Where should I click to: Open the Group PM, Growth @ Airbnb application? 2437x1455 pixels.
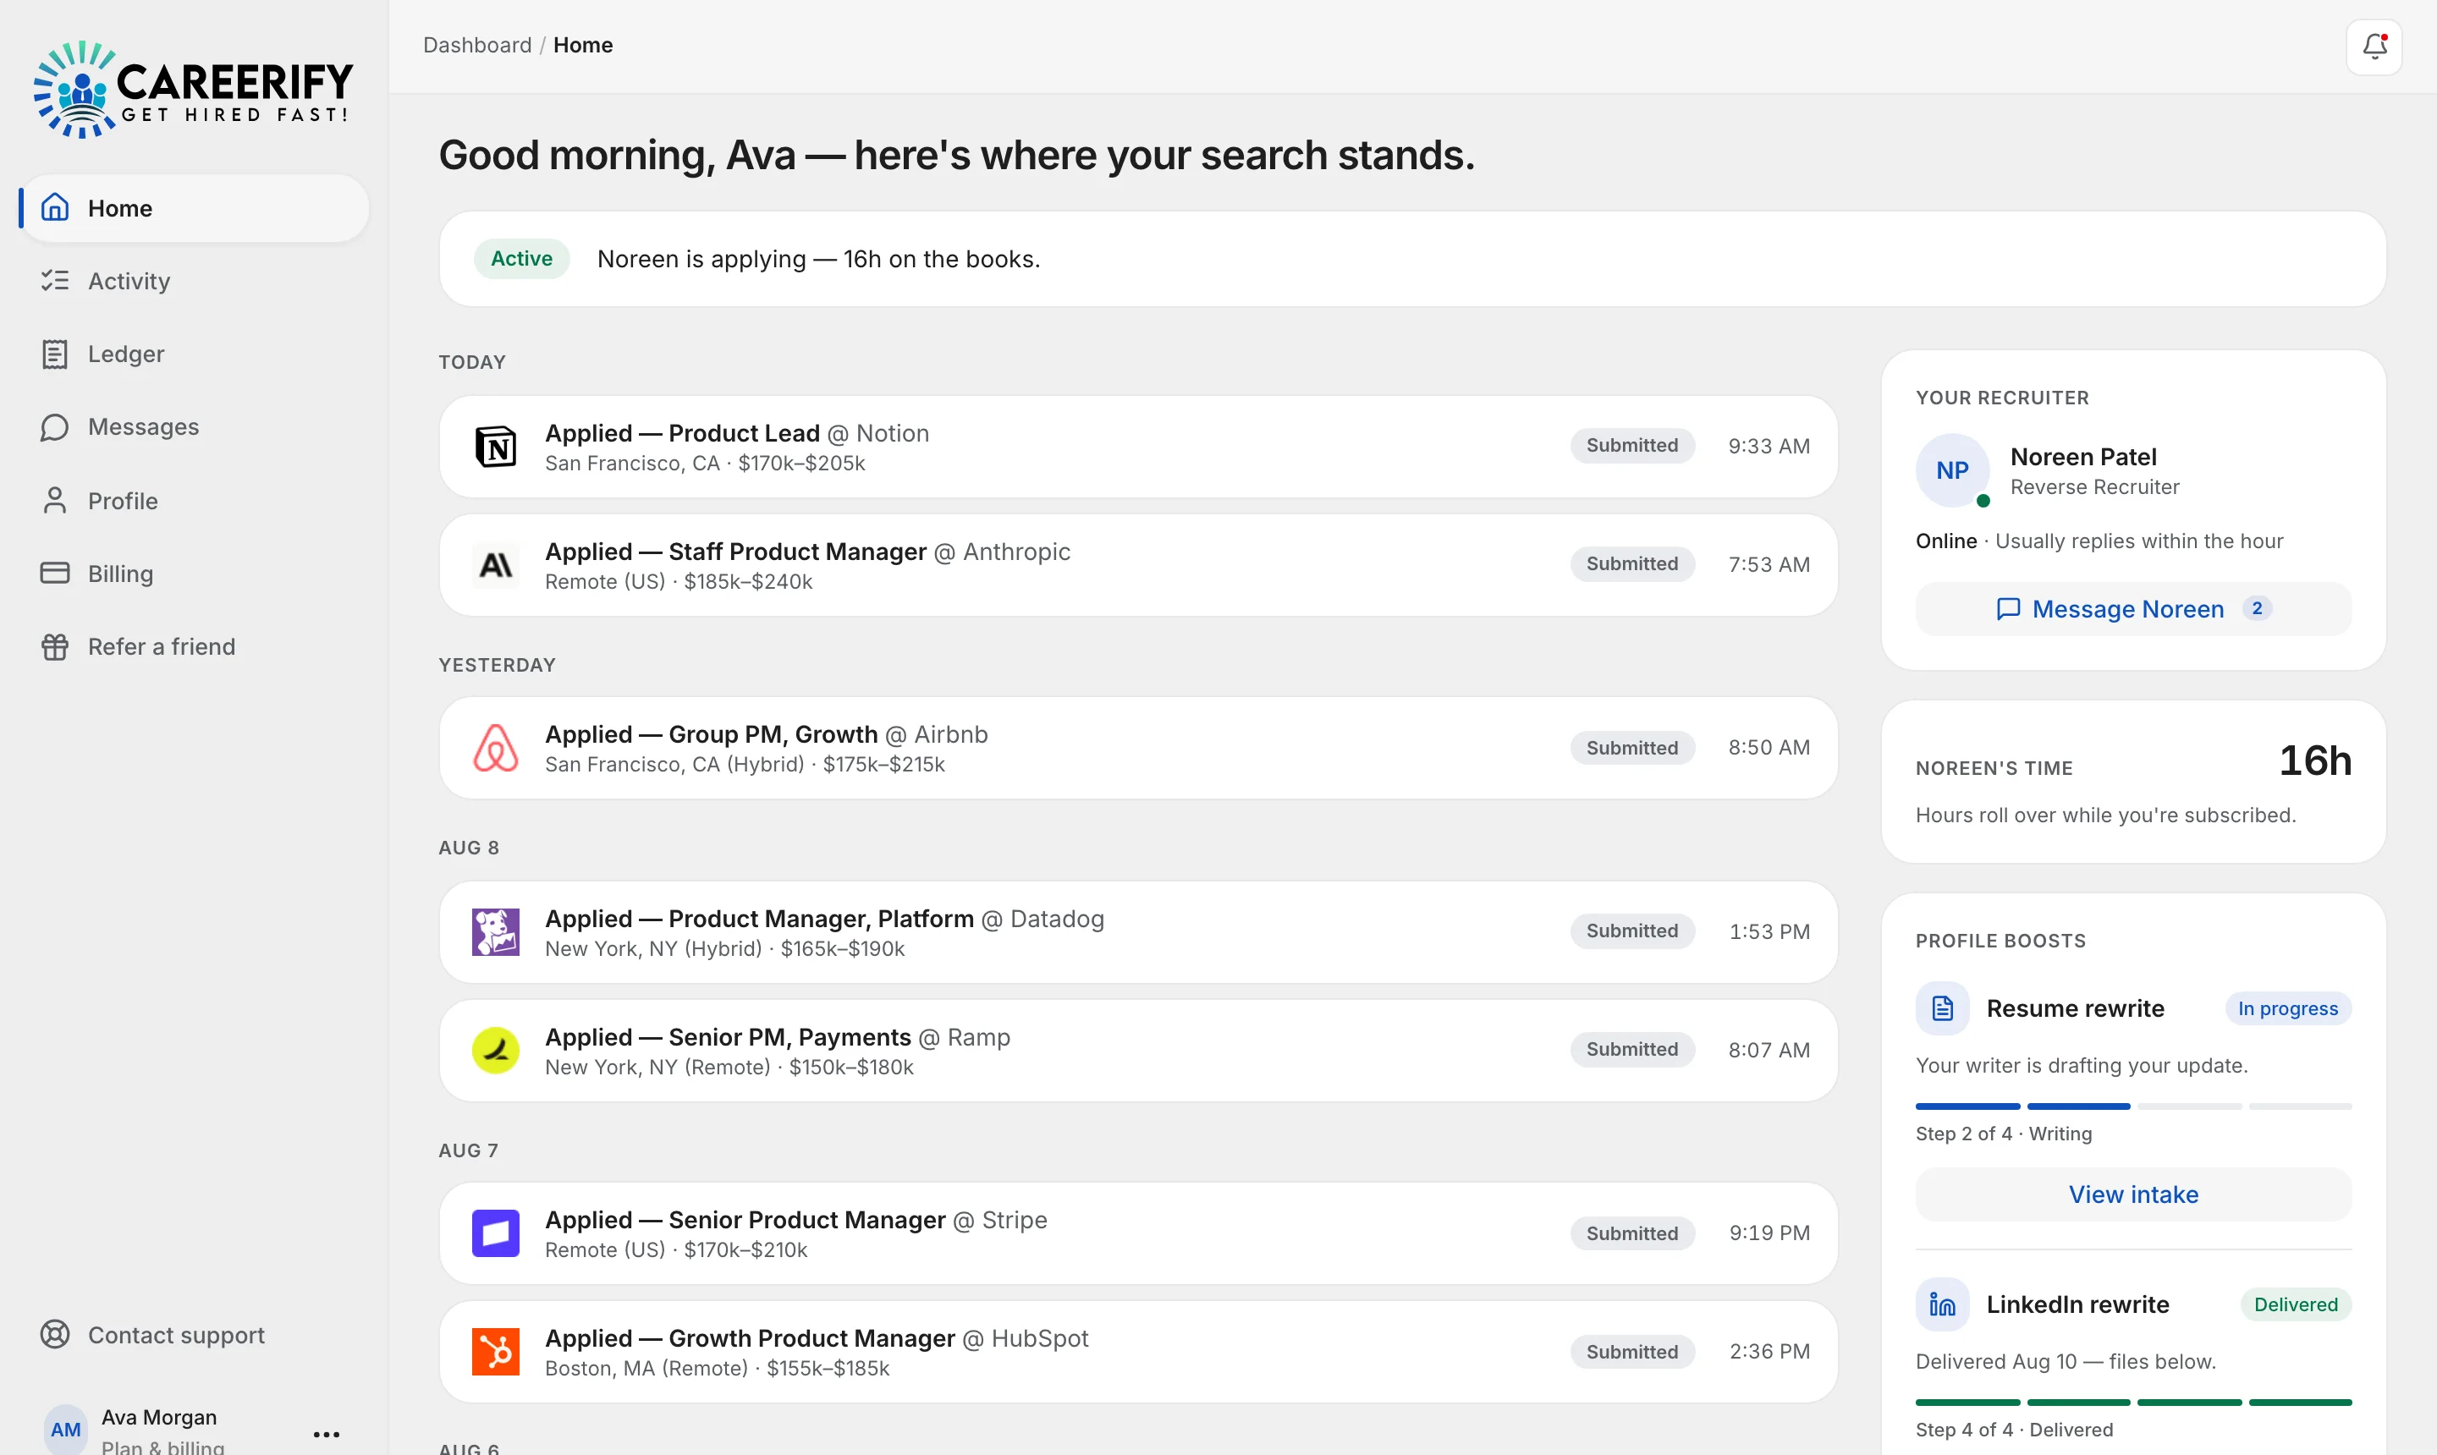(x=1137, y=748)
